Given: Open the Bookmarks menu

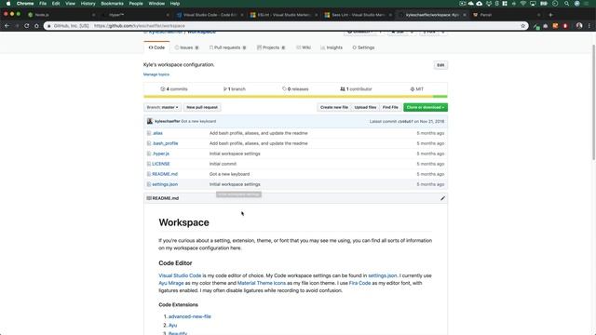Looking at the screenshot, I should click(112, 4).
